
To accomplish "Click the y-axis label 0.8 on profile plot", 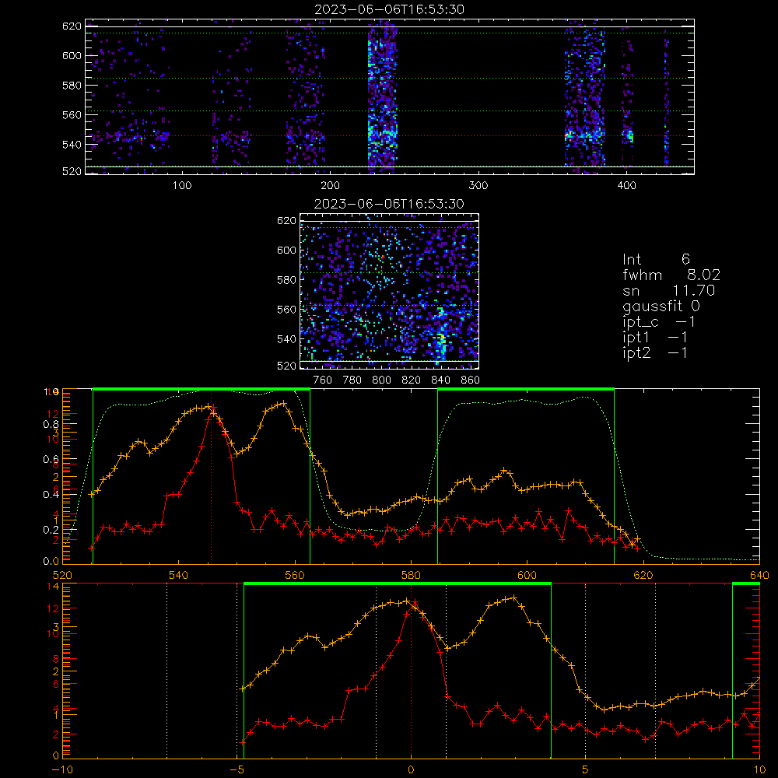I will (x=51, y=424).
